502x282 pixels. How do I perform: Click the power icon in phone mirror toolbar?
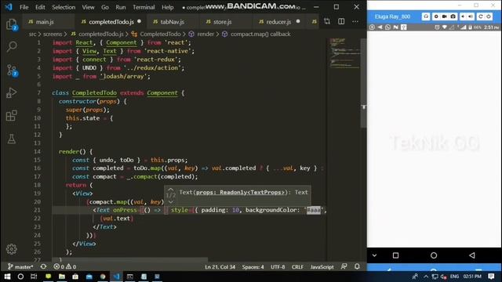(489, 16)
